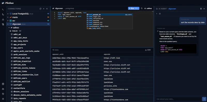This screenshot has width=207, height=102.
Task: Open the config59 table
Action: [x=18, y=85]
